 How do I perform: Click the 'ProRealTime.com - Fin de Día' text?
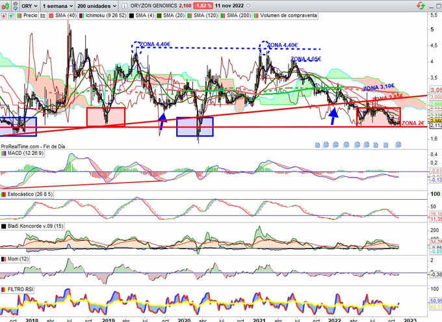33,146
